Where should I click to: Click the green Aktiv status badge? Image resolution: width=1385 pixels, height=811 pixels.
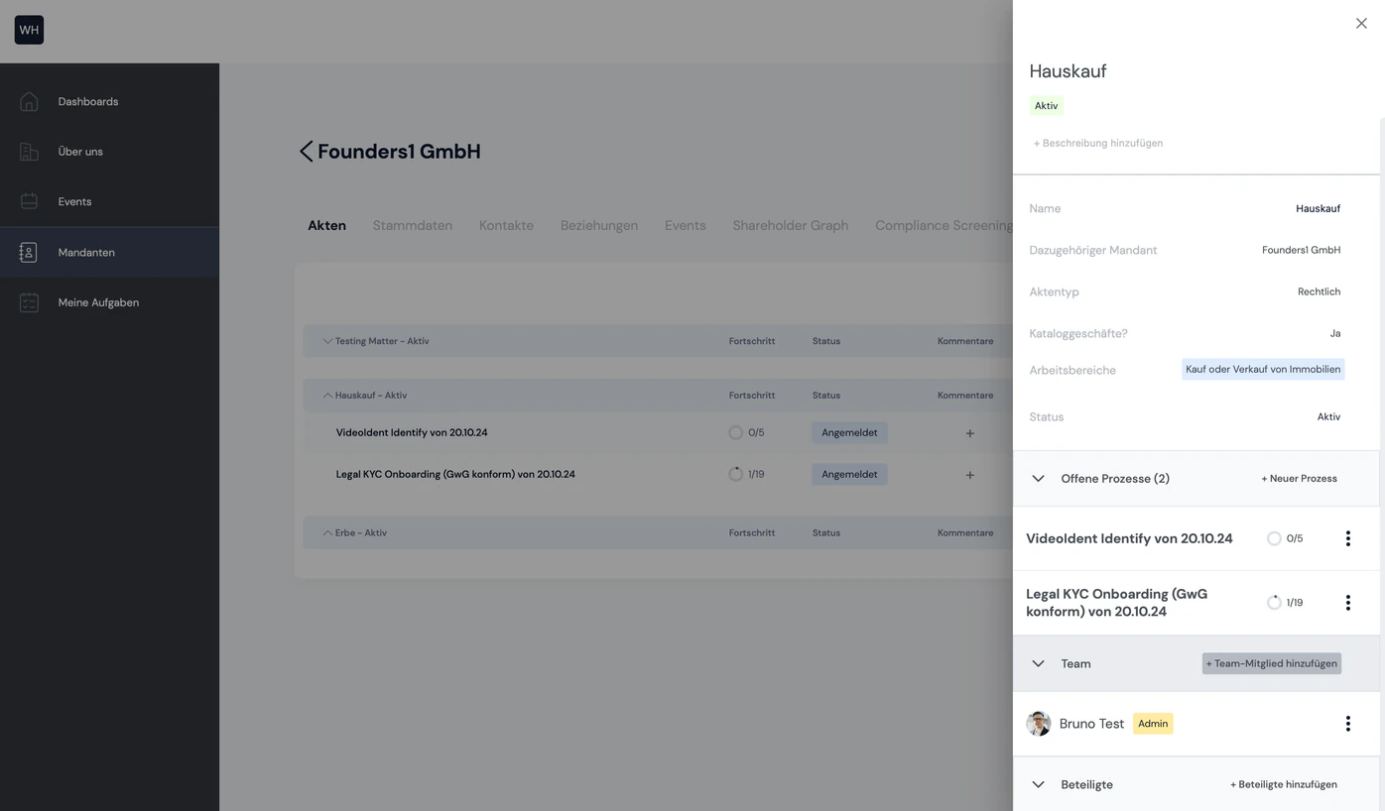1046,106
